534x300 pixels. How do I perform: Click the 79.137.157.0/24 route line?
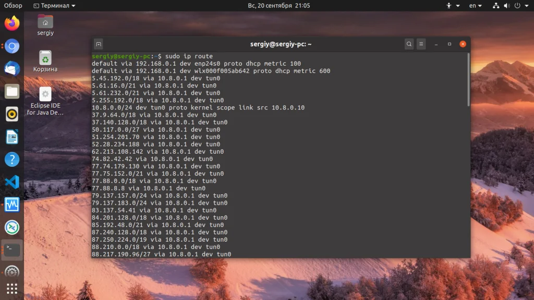coord(160,196)
